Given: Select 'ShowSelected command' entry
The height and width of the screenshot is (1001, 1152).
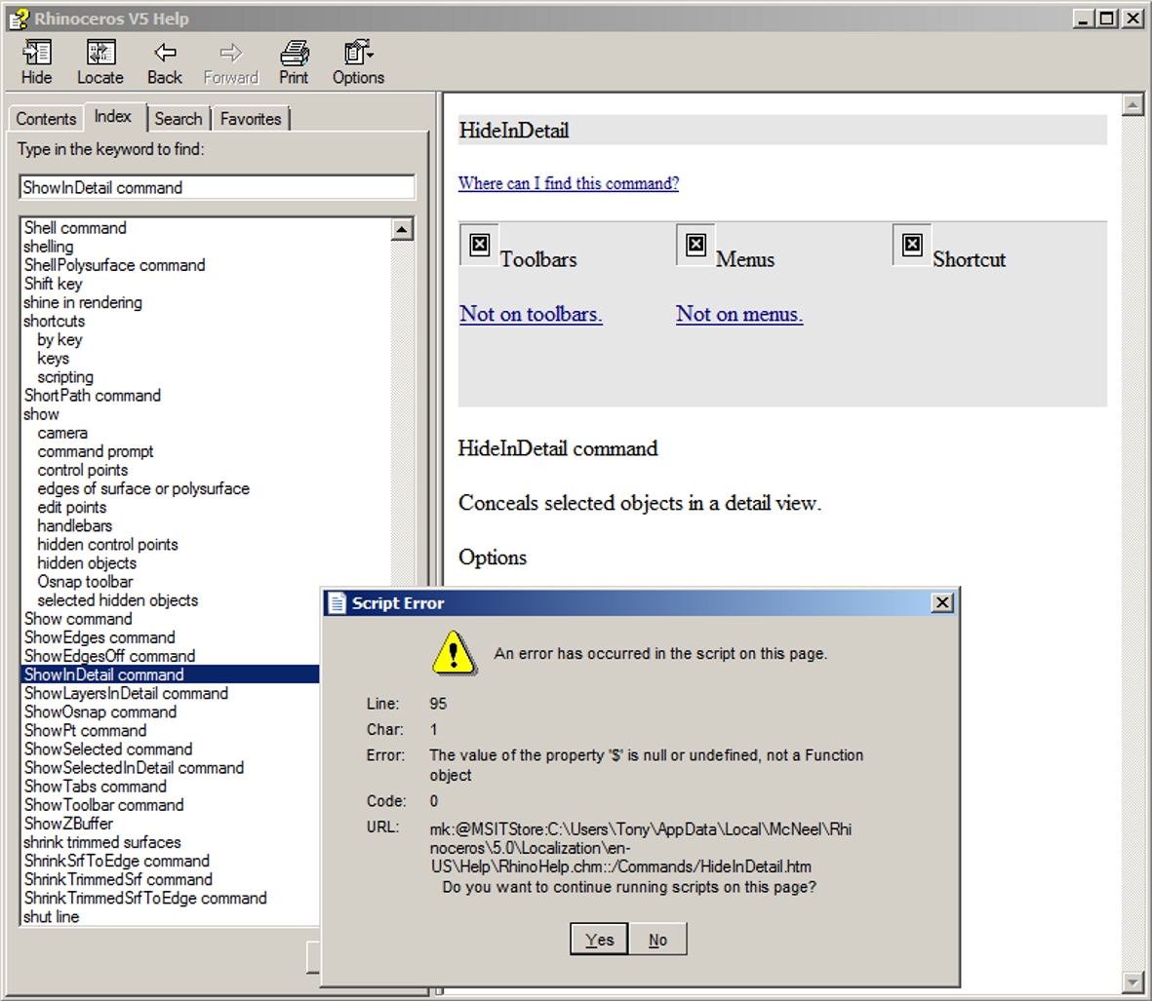Looking at the screenshot, I should (108, 750).
